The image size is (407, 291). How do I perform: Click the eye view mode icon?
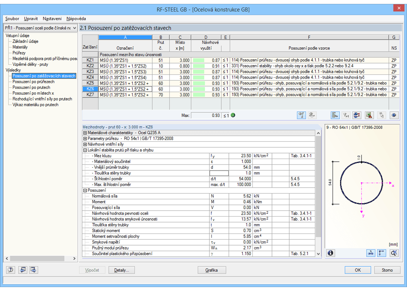tap(394, 116)
